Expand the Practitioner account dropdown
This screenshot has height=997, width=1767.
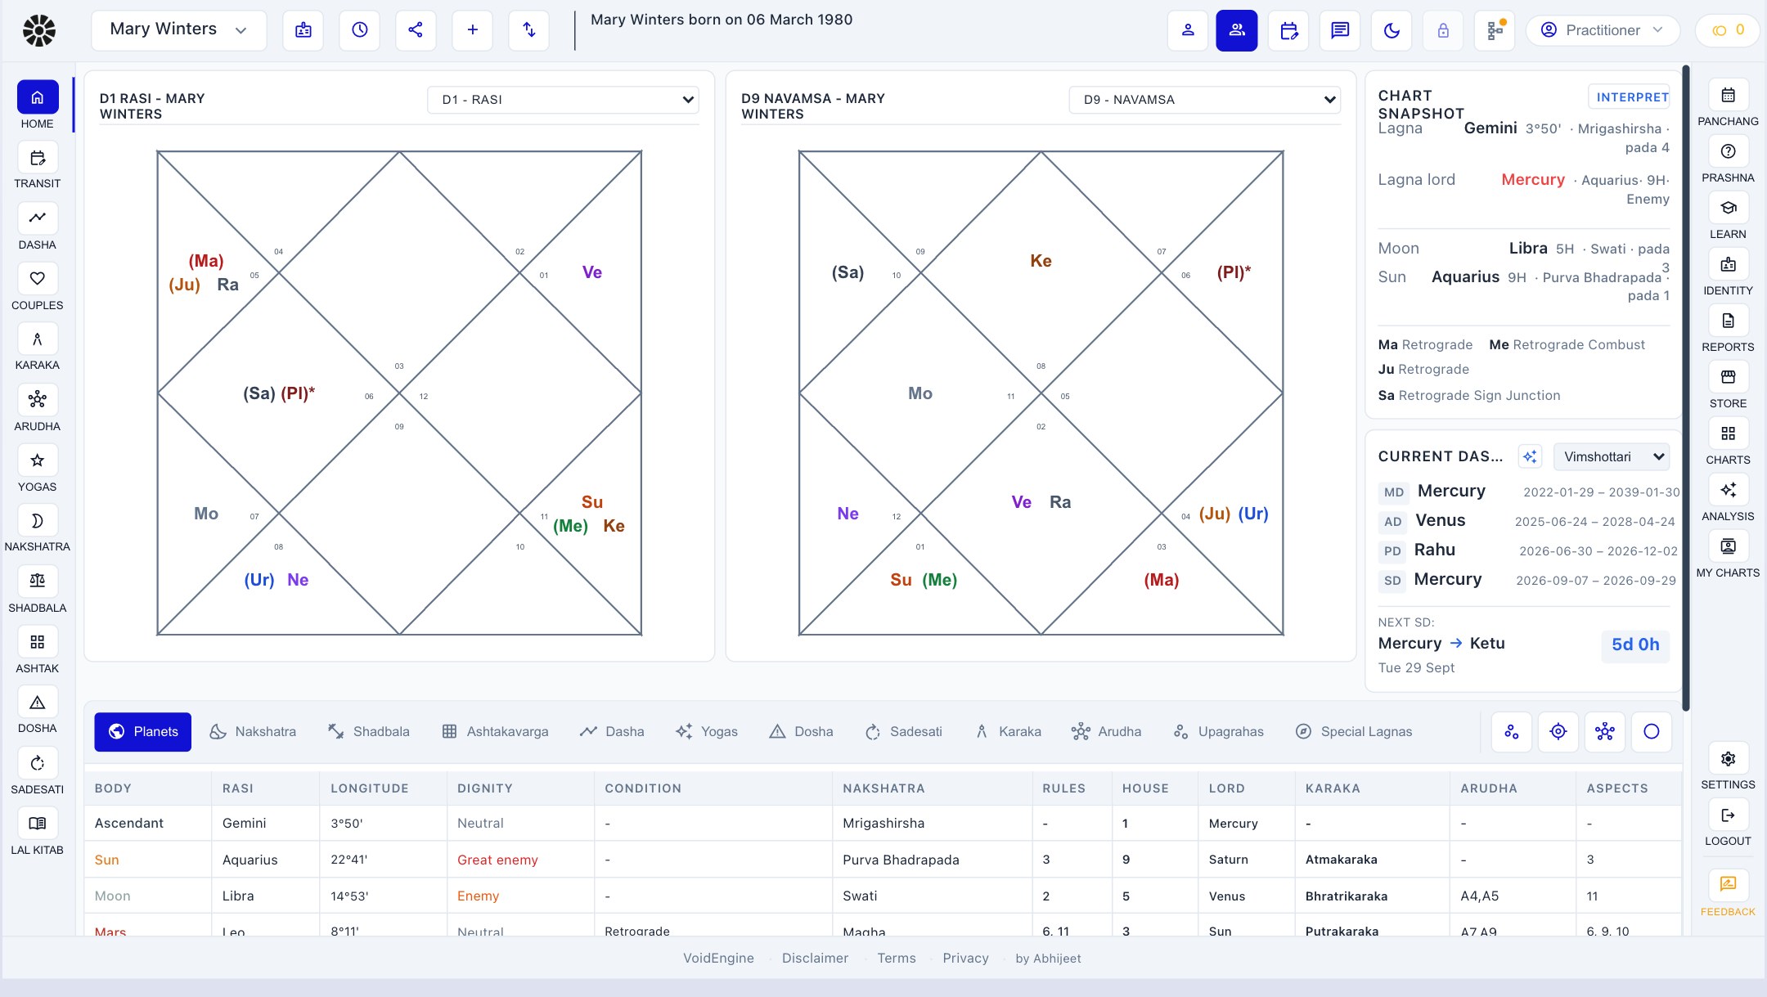tap(1603, 30)
